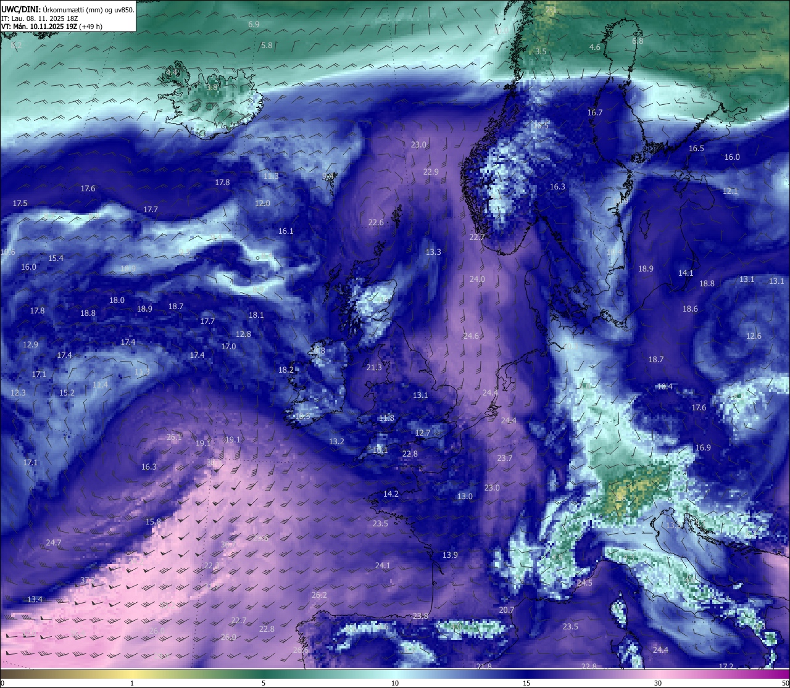Click the 24.0 value in the North Sea
Viewport: 790px width, 688px height.
click(x=477, y=280)
